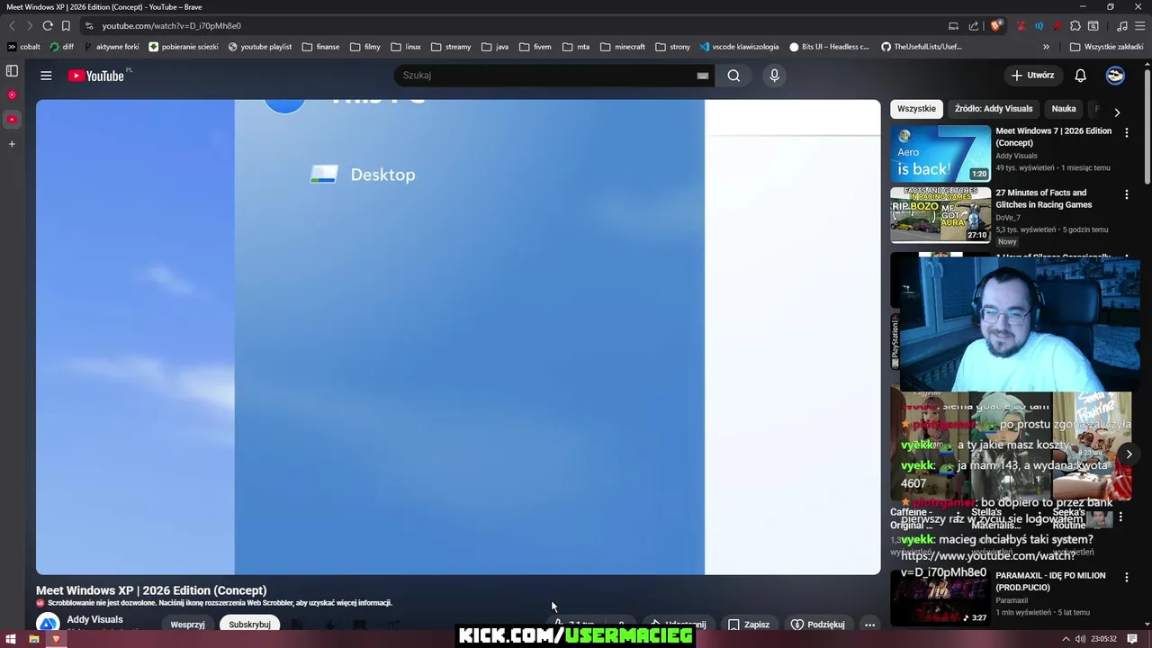Screen dimensions: 1152x648
Task: Open more actions for PARAMAXIL video
Action: [x=1126, y=577]
